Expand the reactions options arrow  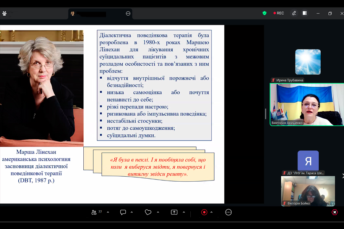pos(158,212)
